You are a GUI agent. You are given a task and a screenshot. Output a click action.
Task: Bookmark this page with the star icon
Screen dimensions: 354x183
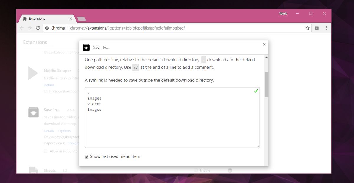point(308,28)
